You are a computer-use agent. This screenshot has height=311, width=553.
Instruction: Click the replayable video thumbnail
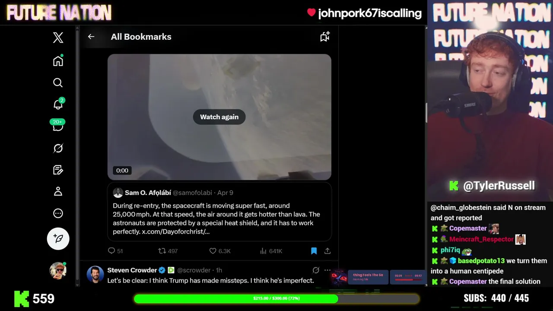click(219, 117)
